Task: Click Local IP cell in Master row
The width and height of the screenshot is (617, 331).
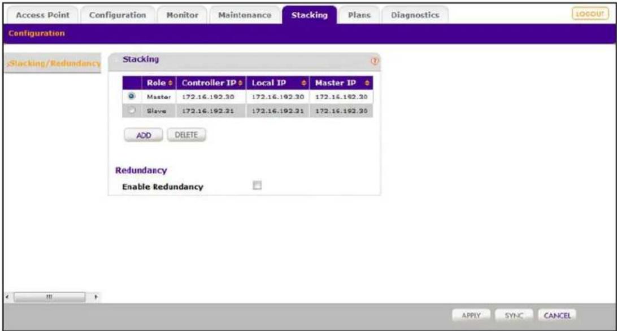Action: coord(278,96)
